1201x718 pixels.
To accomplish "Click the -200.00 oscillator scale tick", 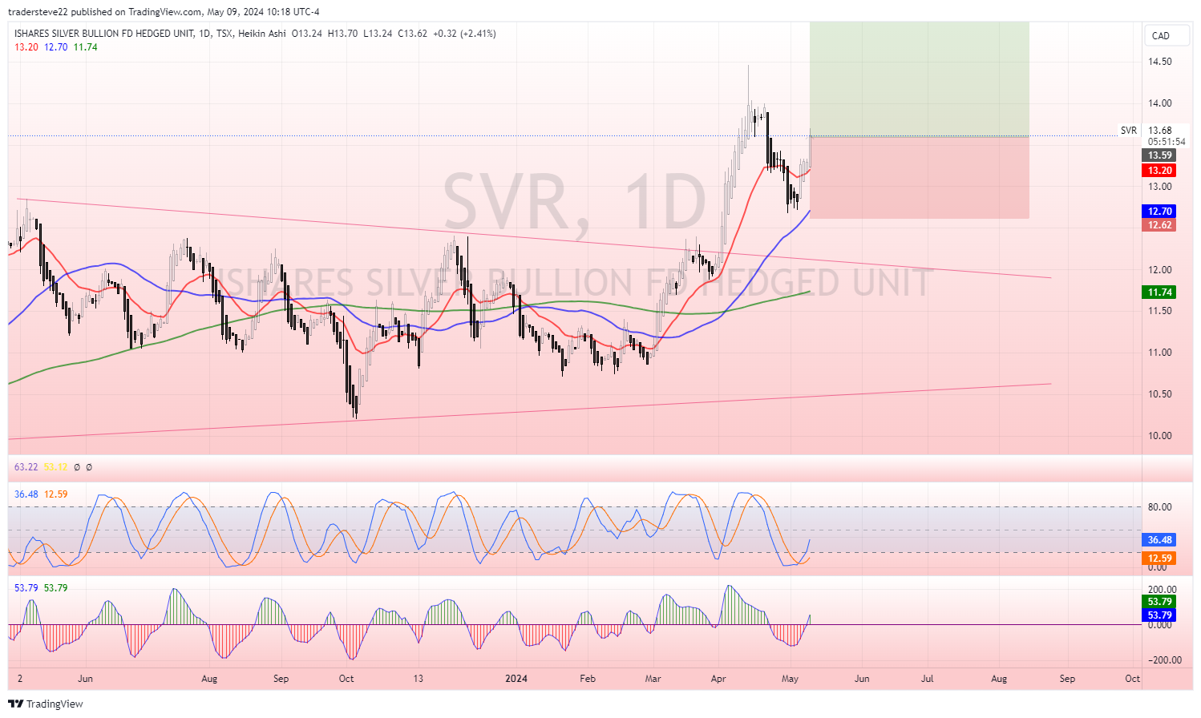I will pos(1163,660).
